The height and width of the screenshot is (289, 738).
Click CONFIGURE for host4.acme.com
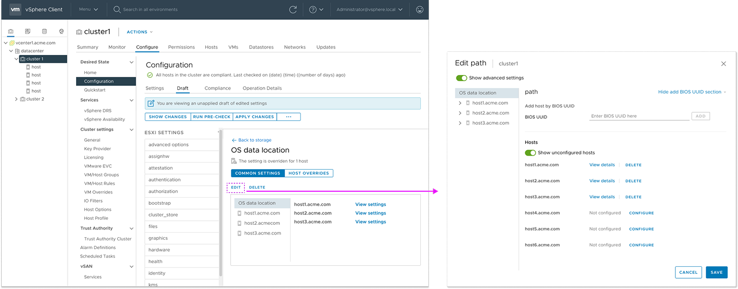[x=641, y=213]
